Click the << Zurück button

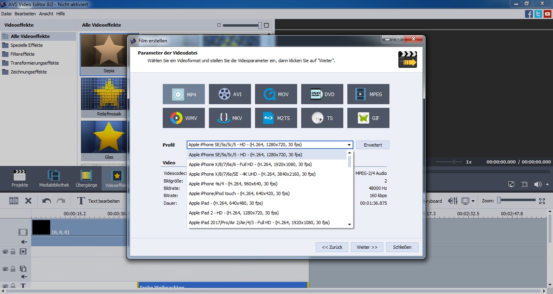coord(332,247)
